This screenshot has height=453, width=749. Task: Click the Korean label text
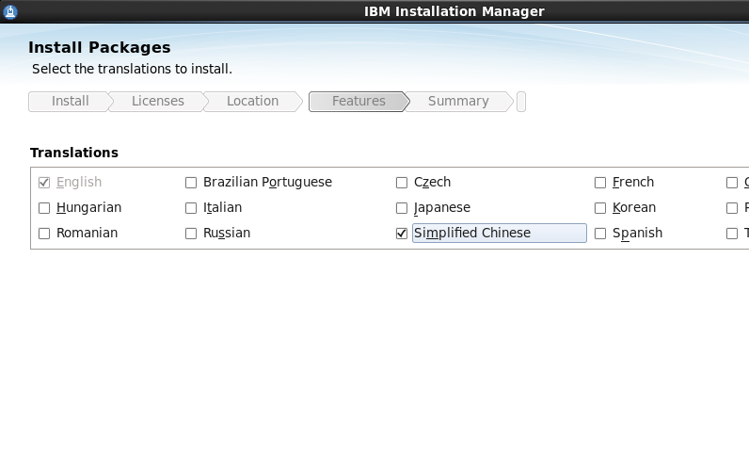[634, 207]
